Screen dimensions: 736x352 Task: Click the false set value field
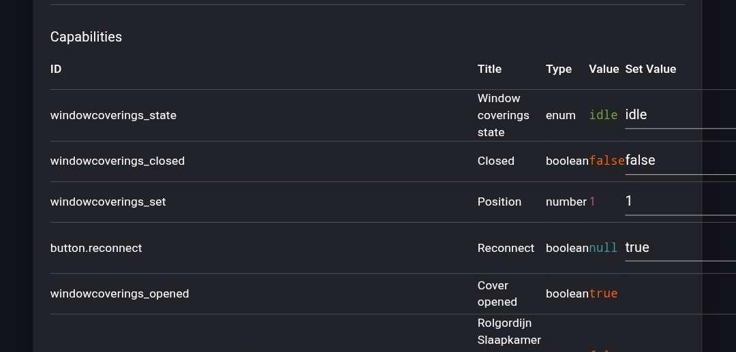(681, 161)
